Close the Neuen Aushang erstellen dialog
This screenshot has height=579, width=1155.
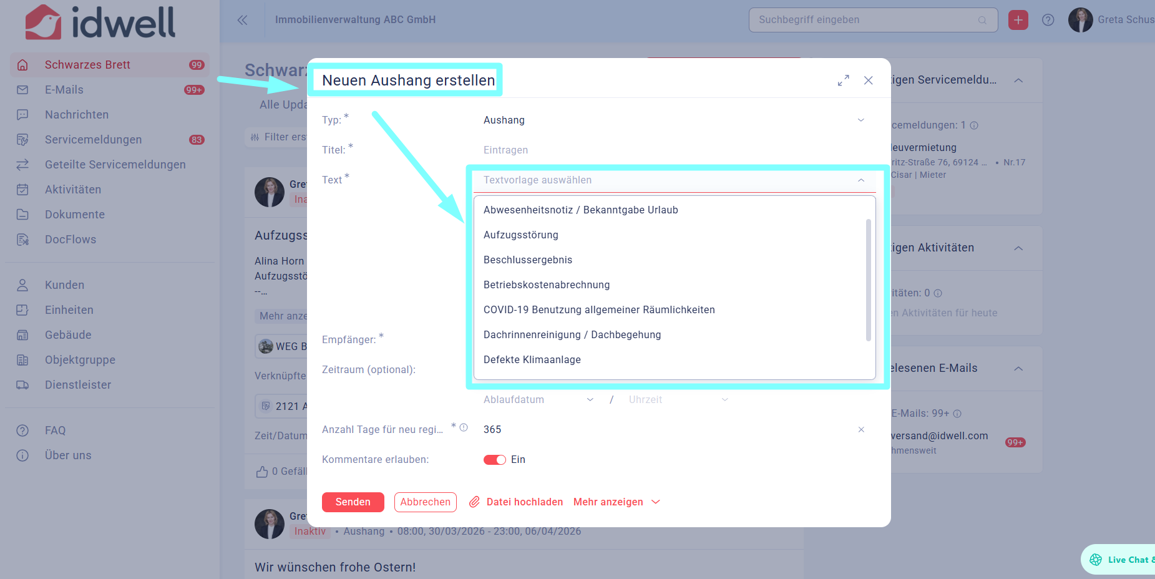point(869,80)
